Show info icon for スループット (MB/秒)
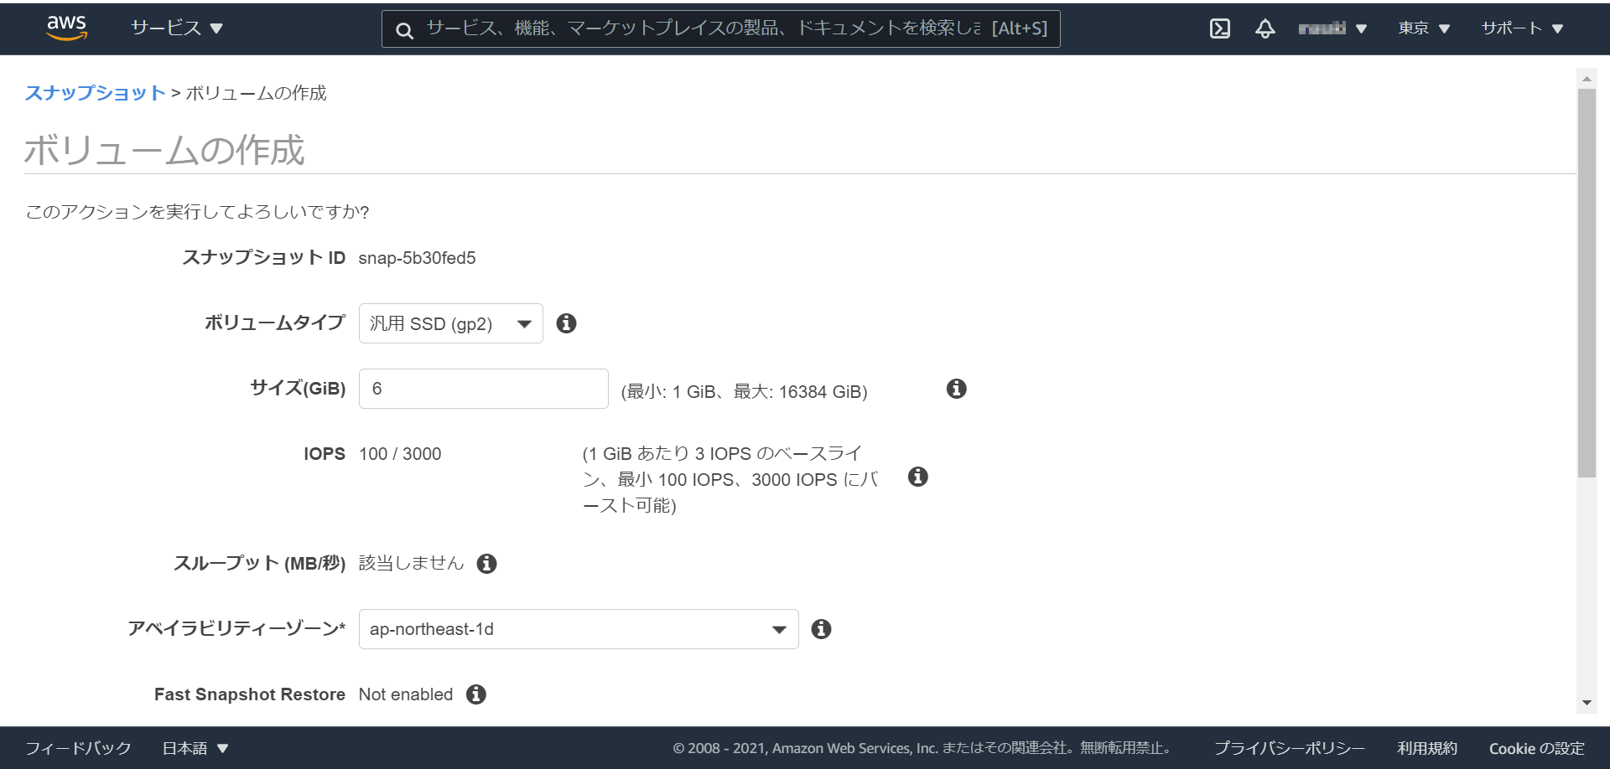The image size is (1610, 769). [487, 564]
